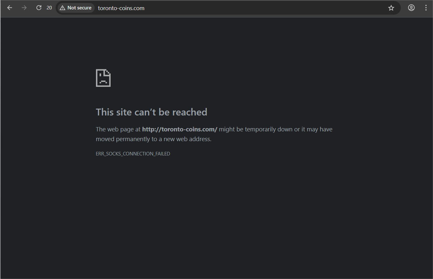Bookmark this page with the star icon
The image size is (433, 279).
pos(391,8)
